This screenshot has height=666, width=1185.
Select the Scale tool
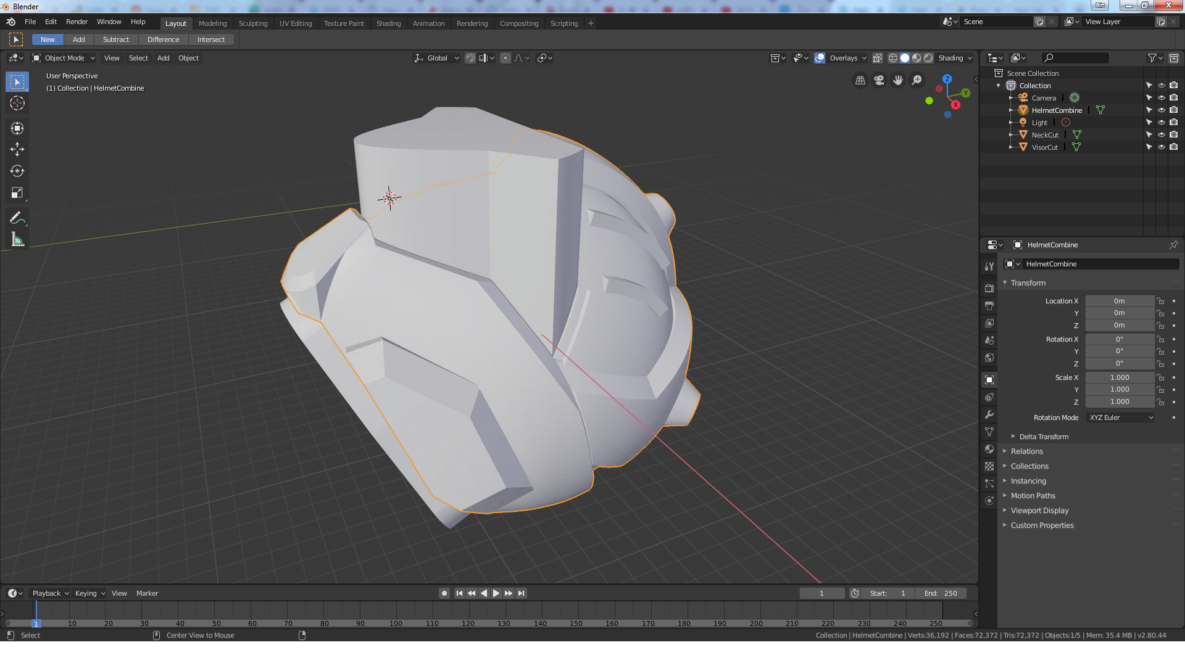pos(17,193)
